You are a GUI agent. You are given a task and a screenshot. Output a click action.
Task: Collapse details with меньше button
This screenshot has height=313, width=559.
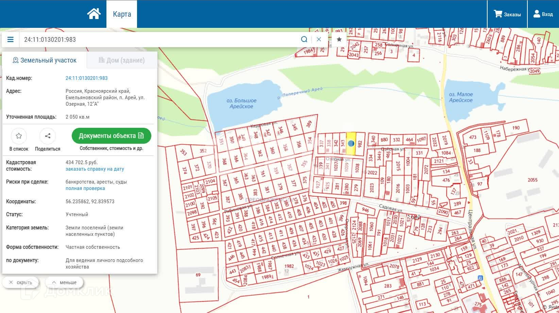pyautogui.click(x=64, y=282)
